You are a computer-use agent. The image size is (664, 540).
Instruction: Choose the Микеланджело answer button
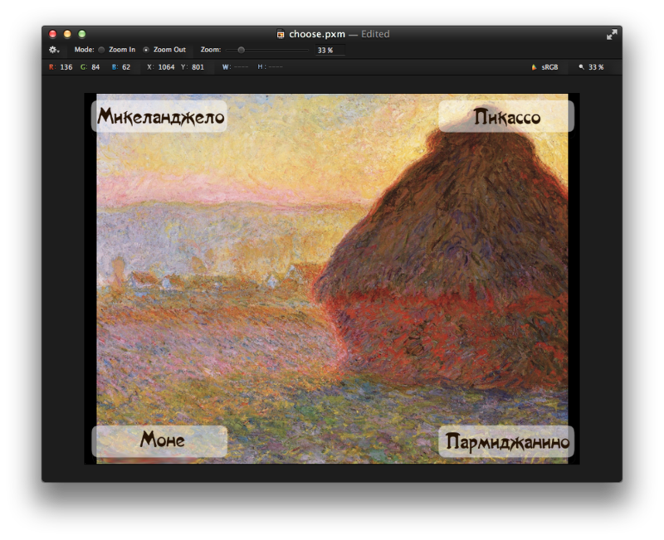click(159, 116)
